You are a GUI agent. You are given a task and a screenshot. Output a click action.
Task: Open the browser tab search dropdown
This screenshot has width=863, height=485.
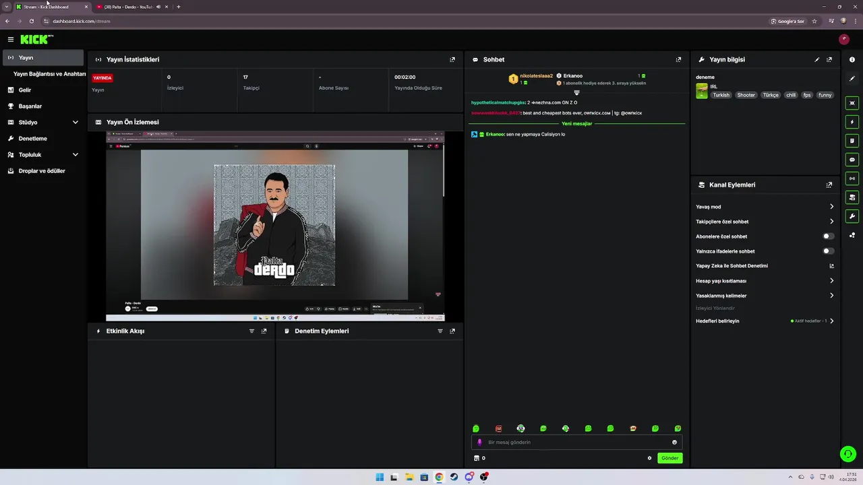pos(7,7)
